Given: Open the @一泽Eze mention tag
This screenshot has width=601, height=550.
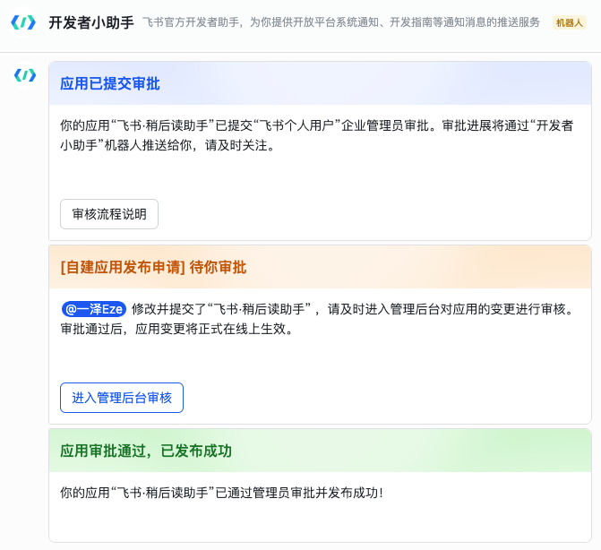Looking at the screenshot, I should 94,309.
